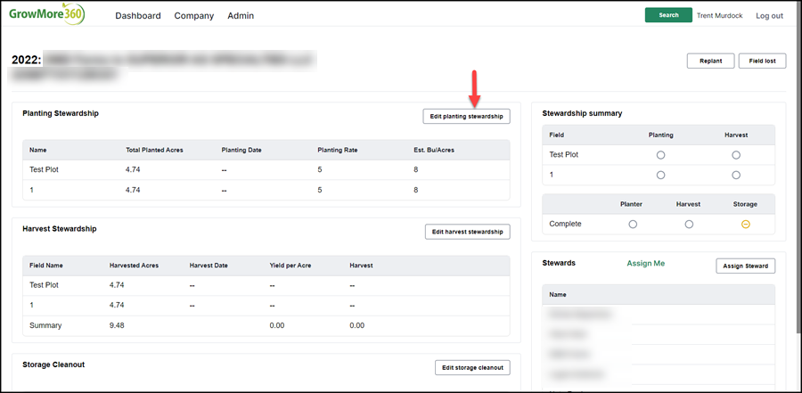The height and width of the screenshot is (393, 802).
Task: Toggle Planting circle for field 1
Action: point(660,175)
